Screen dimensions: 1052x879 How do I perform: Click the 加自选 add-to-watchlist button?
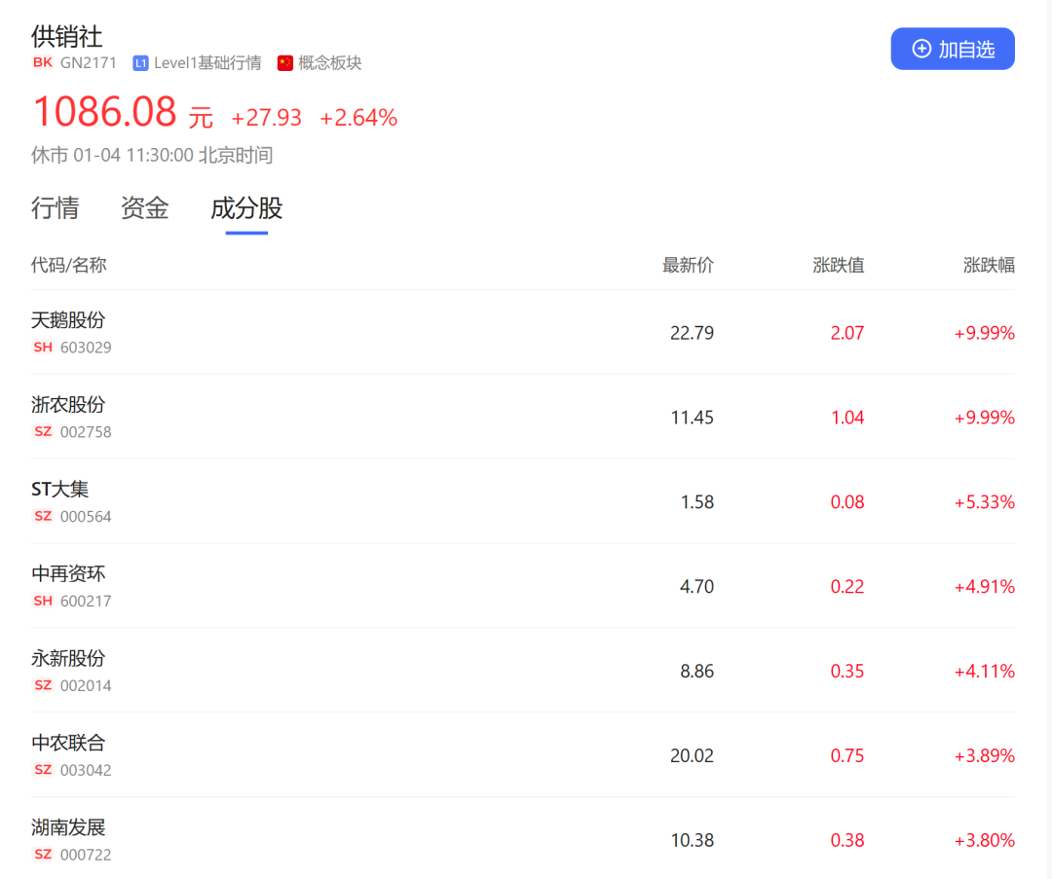[952, 49]
